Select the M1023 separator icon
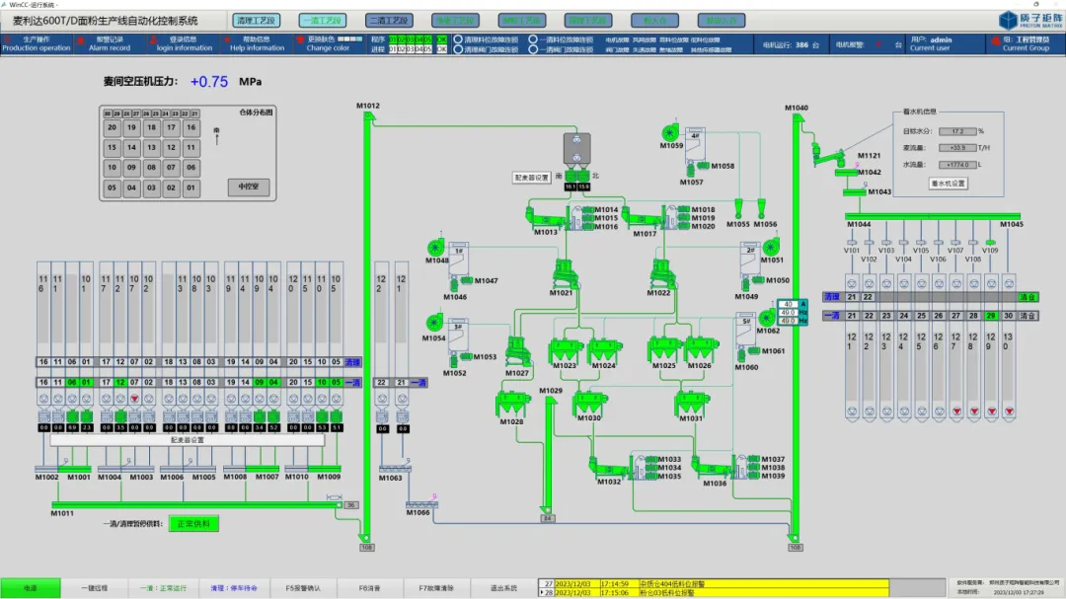1066x599 pixels. (x=566, y=350)
